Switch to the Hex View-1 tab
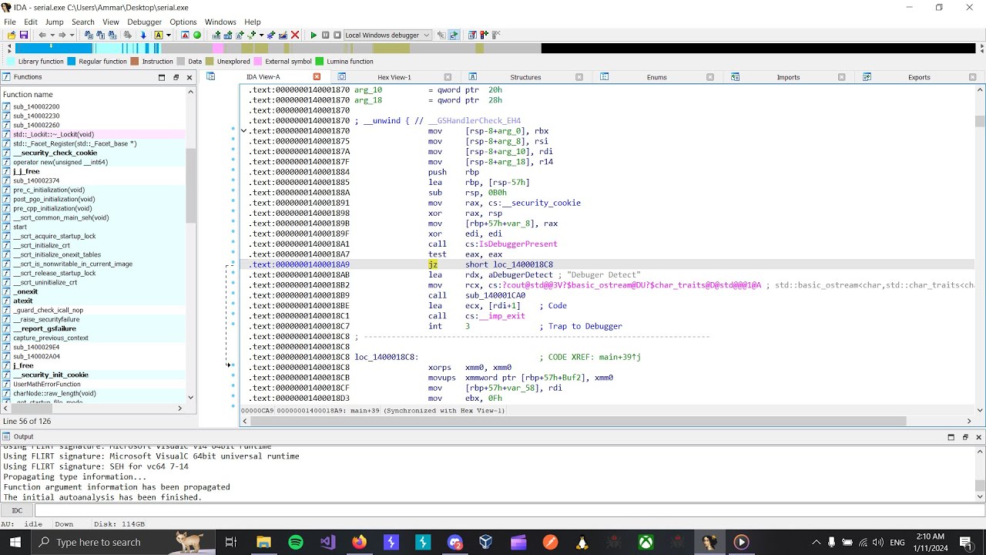The width and height of the screenshot is (986, 555). tap(394, 77)
